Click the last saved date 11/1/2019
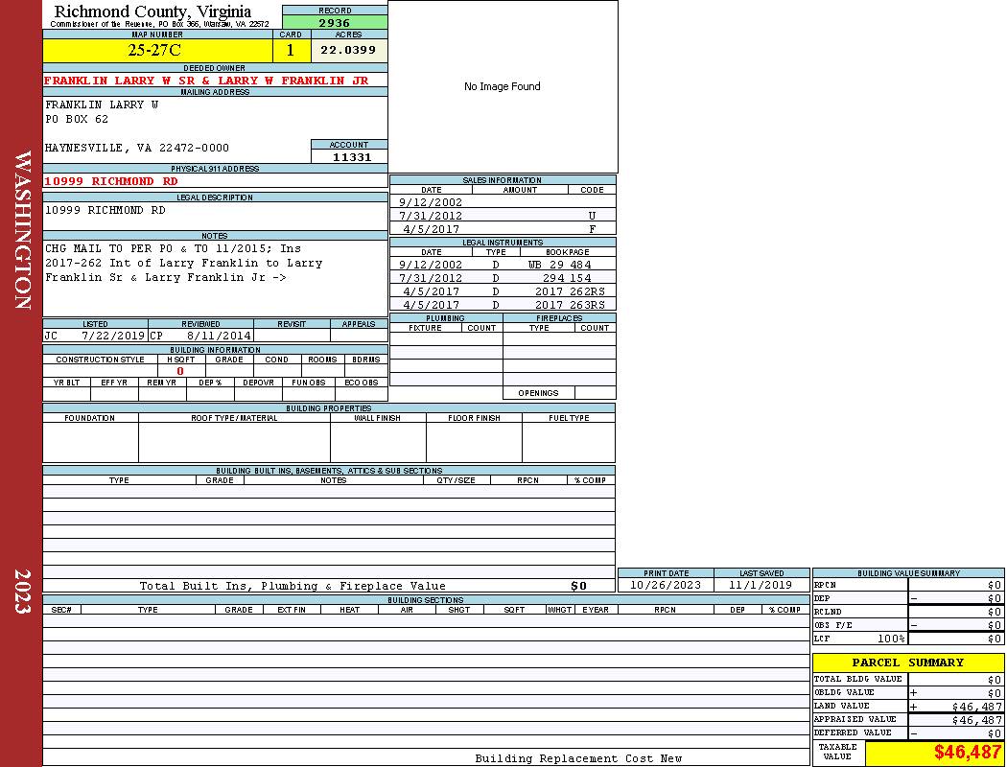 pyautogui.click(x=761, y=585)
